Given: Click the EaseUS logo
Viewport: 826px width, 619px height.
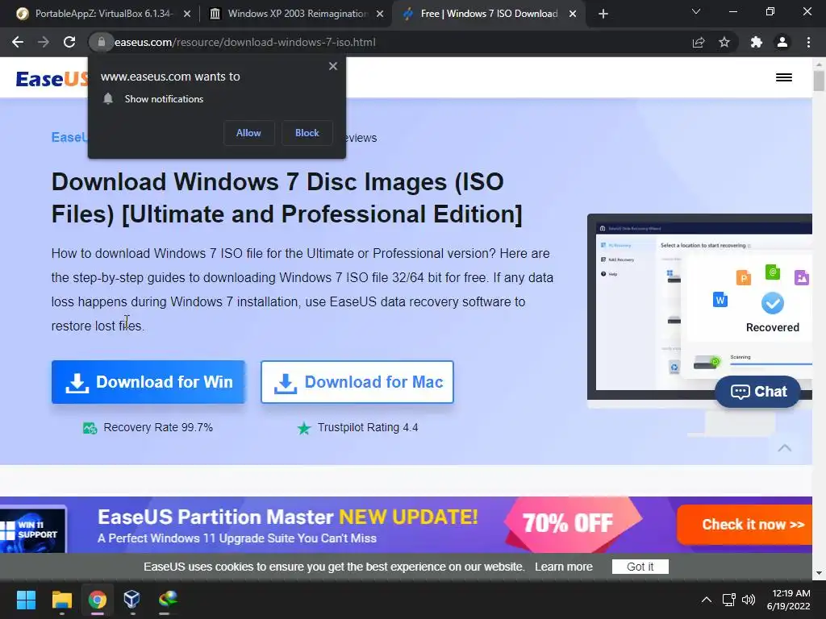Looking at the screenshot, I should pos(52,79).
